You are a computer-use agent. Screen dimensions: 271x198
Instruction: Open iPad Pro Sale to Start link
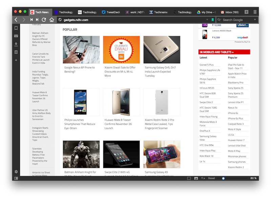[x=236, y=67]
